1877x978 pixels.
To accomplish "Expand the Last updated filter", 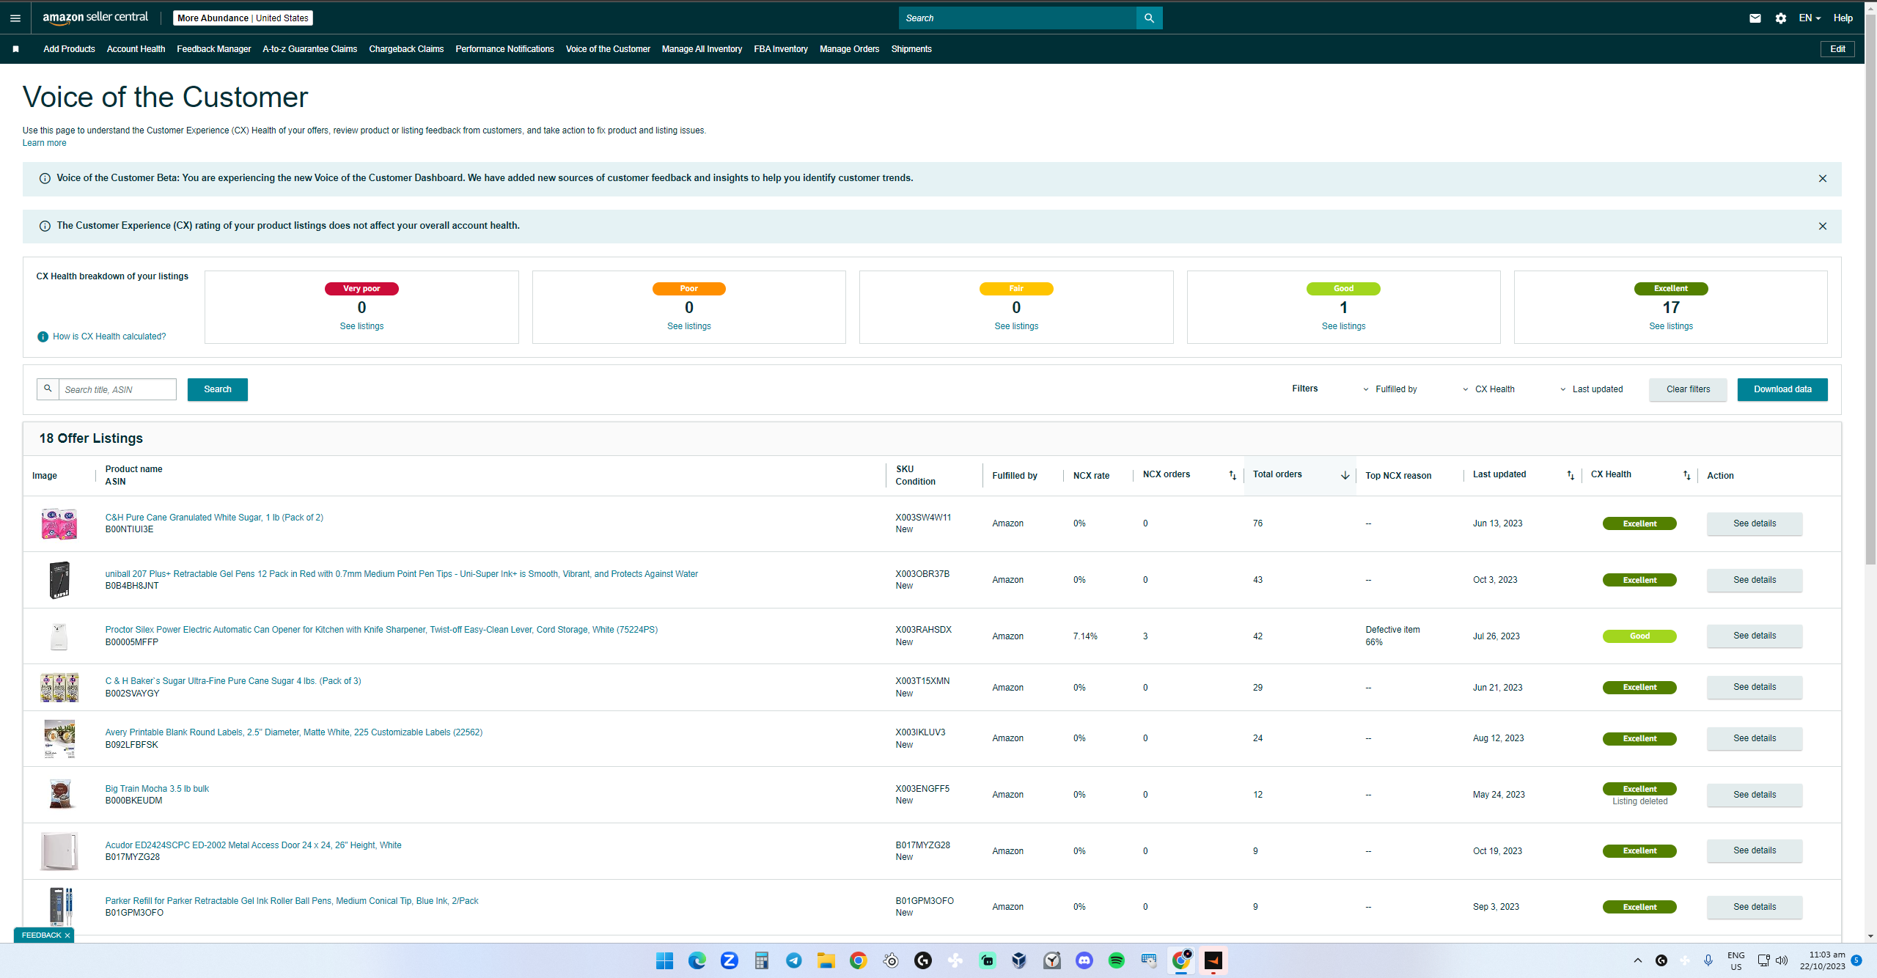I will [x=1591, y=389].
